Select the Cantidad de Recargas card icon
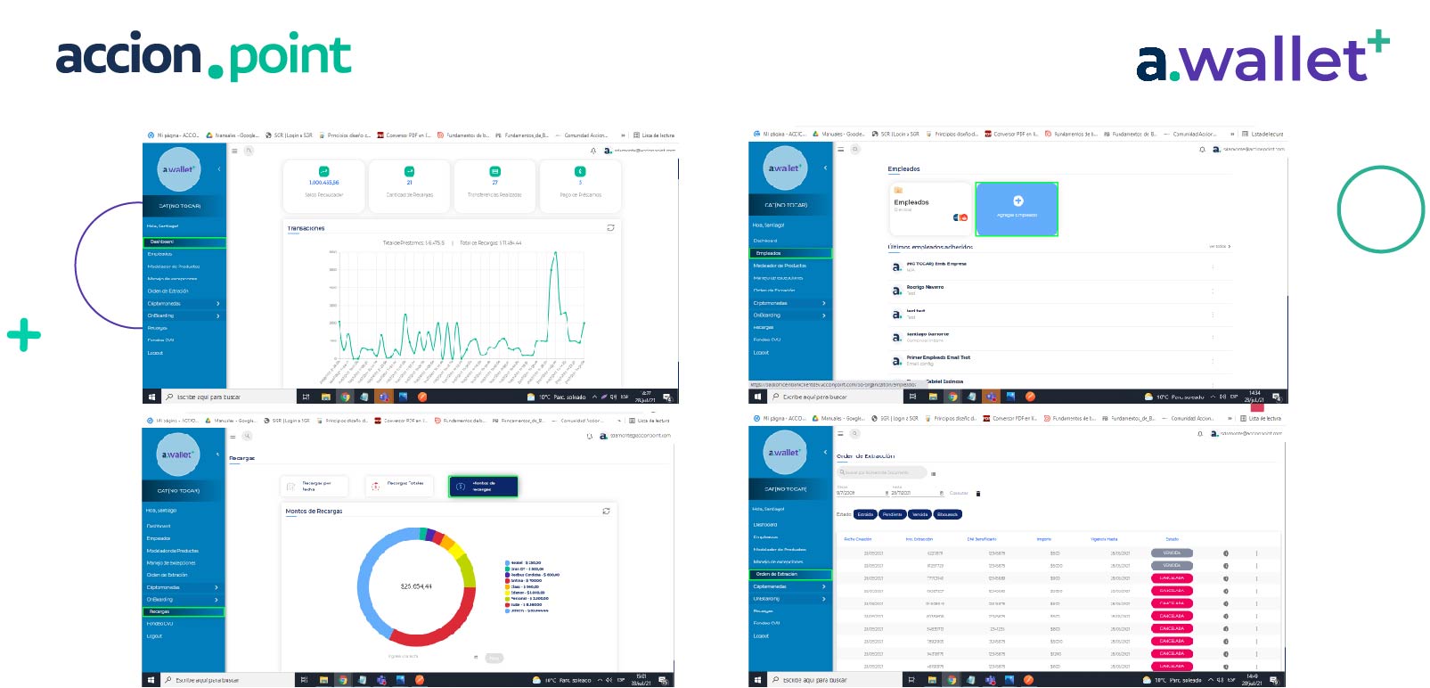This screenshot has height=688, width=1430. (x=409, y=171)
